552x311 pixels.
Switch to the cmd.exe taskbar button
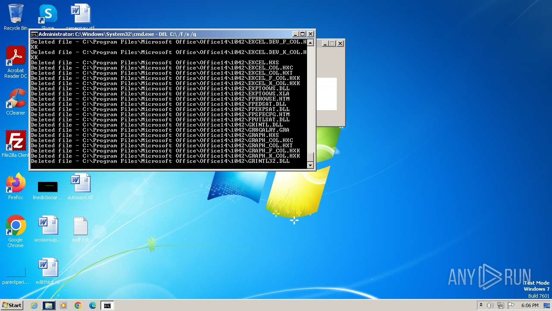click(x=107, y=305)
